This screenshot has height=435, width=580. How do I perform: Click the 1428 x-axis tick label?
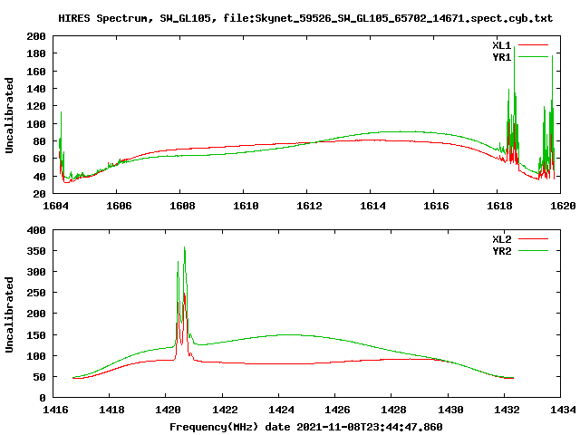(x=393, y=410)
